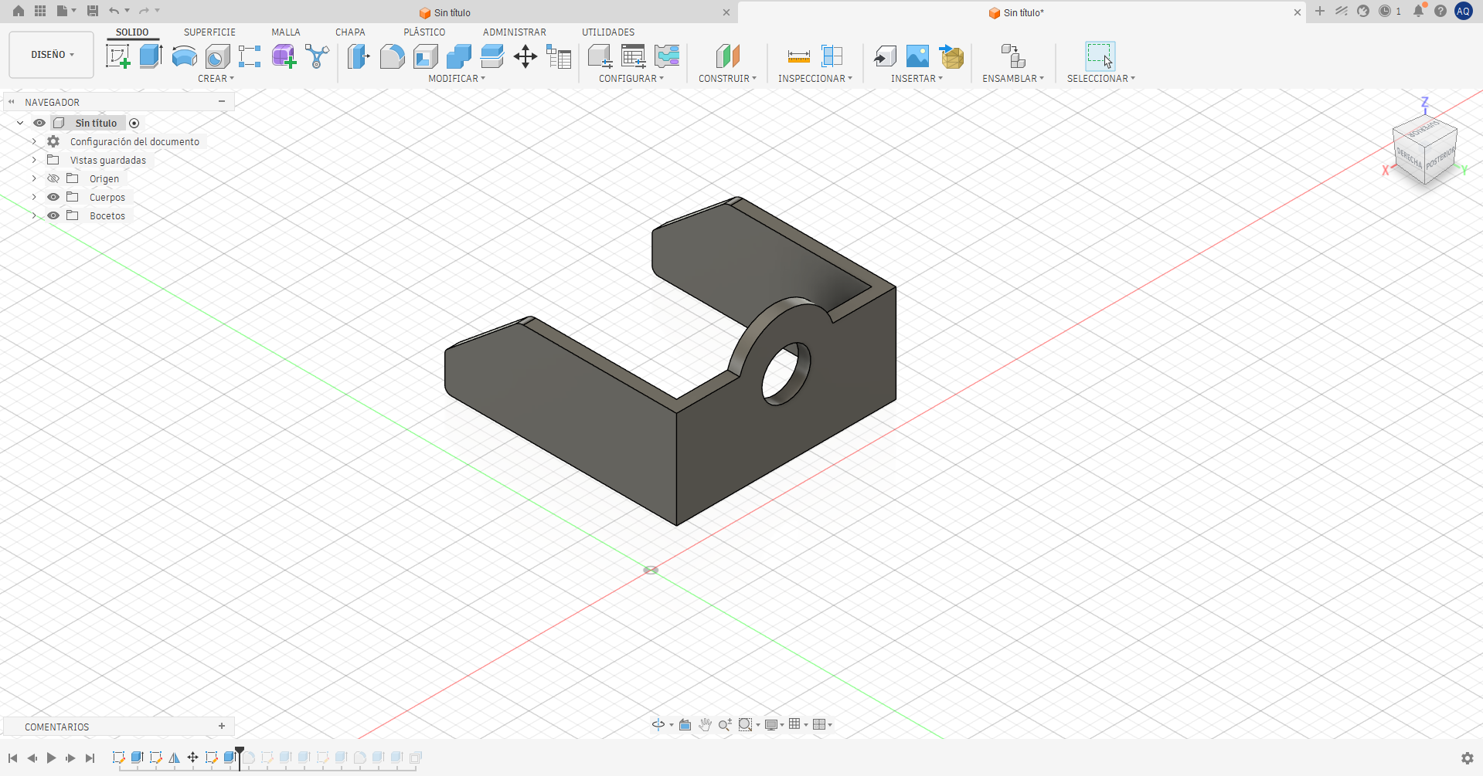Click the timeline Play button
This screenshot has width=1483, height=776.
(51, 758)
